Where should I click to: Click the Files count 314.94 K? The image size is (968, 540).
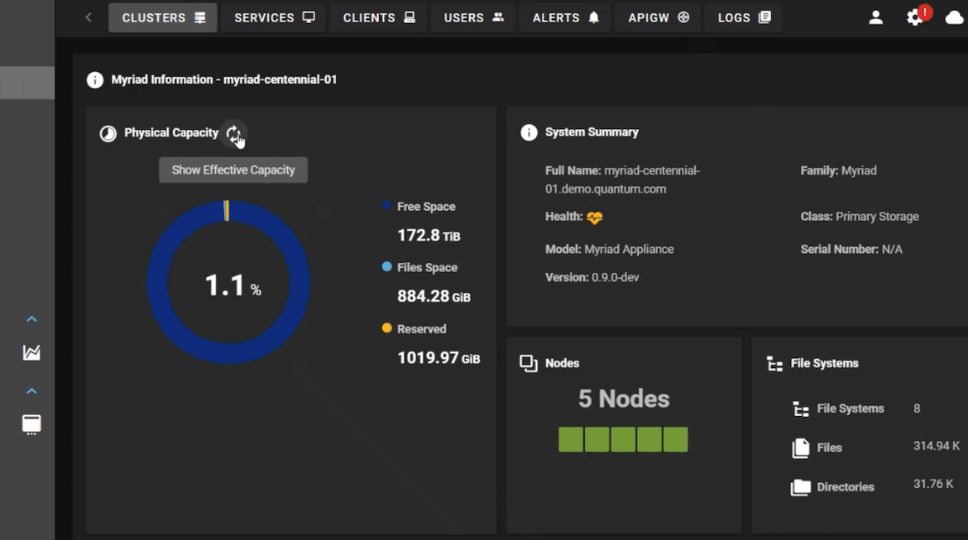pos(937,447)
